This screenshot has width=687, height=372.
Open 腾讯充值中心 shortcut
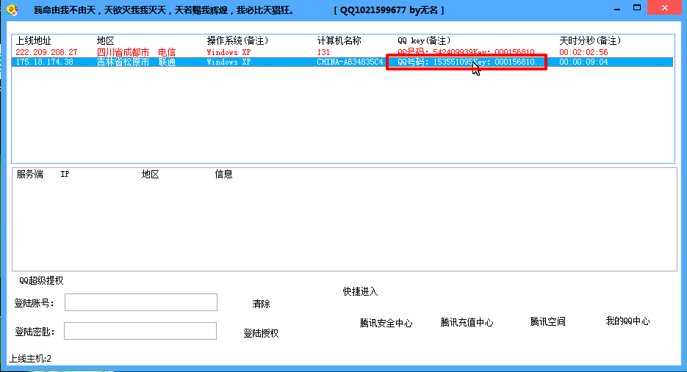point(467,323)
